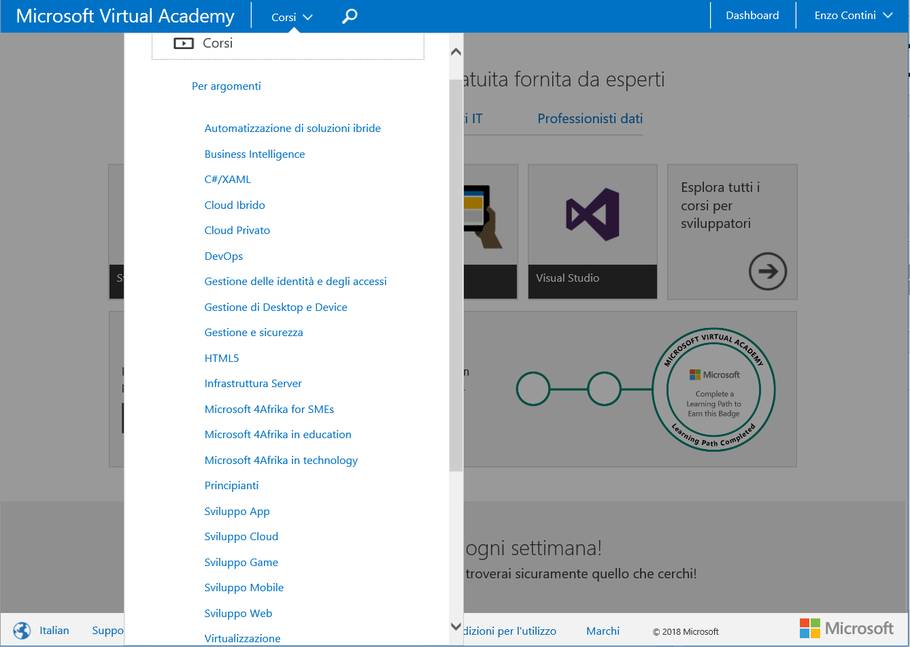This screenshot has height=647, width=910.
Task: Select the C#/XAML course topic
Action: [228, 180]
